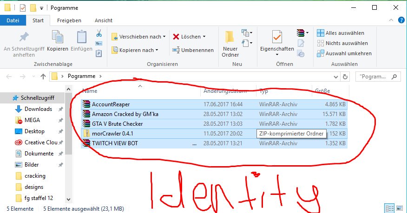Refresh the Pogramme folder view
Screen dimensions: 407x213
(345, 77)
